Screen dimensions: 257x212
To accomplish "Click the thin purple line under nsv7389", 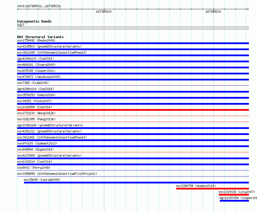I will [133, 85].
